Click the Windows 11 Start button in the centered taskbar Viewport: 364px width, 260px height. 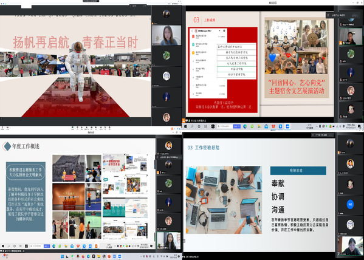tap(62, 256)
